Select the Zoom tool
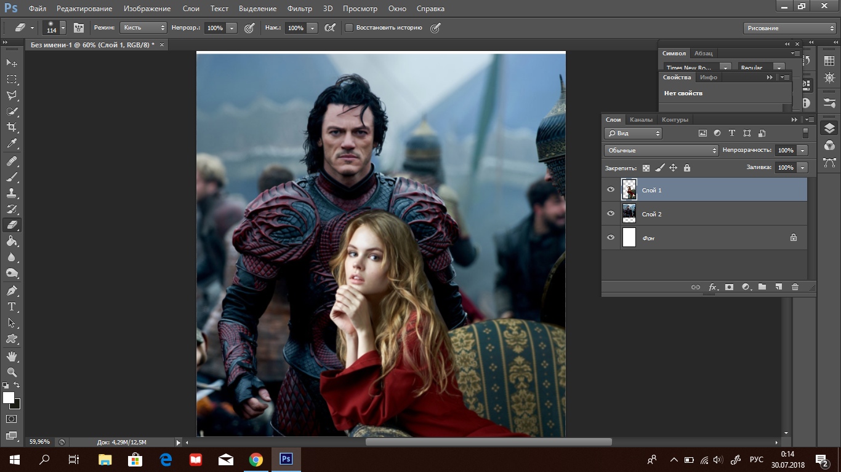Screen dimensions: 841x472 point(12,372)
